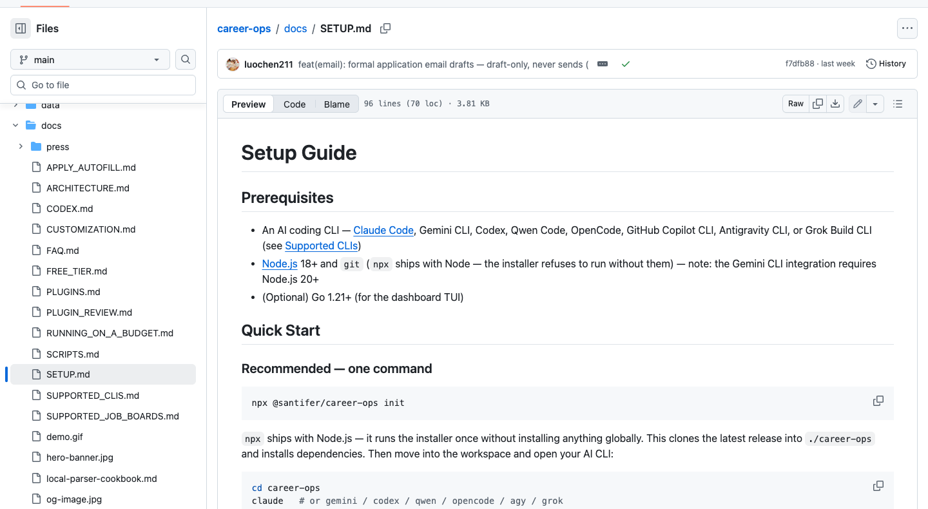928x509 pixels.
Task: Open edit options dropdown arrow
Action: (x=875, y=104)
